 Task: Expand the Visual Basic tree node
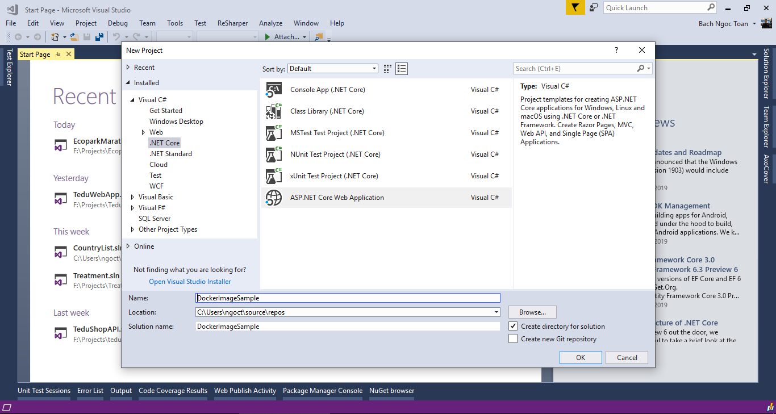[133, 197]
